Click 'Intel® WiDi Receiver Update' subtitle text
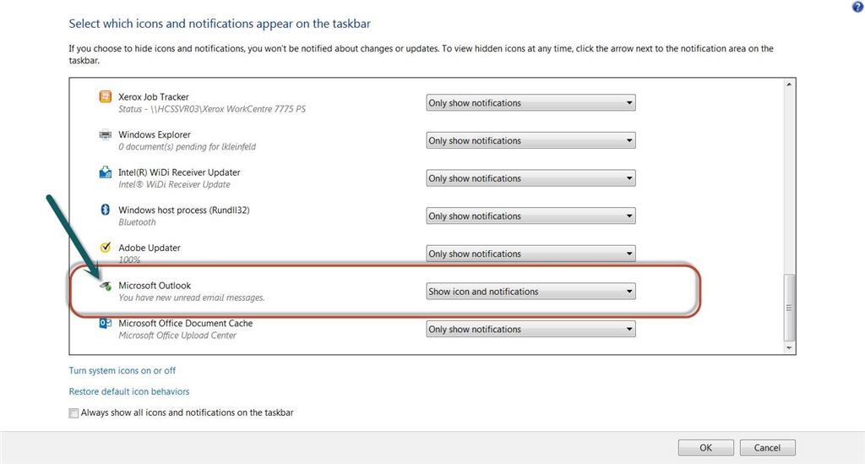865x464 pixels. 174,184
